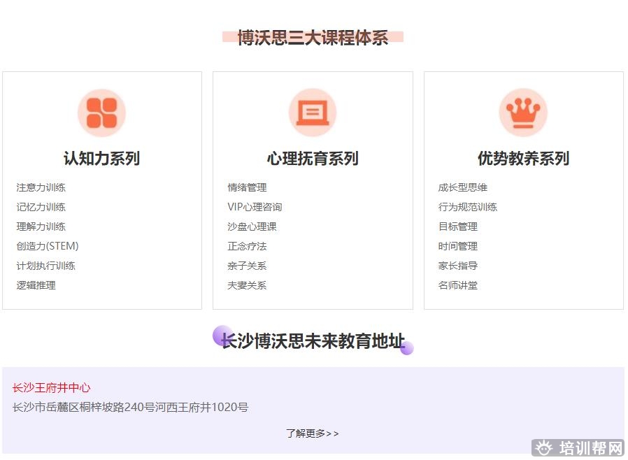628x460 pixels.
Task: Select 创造力(STEM) course item
Action: [x=48, y=246]
